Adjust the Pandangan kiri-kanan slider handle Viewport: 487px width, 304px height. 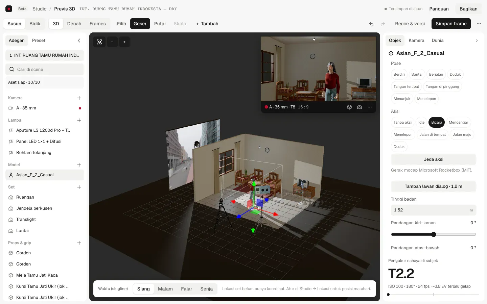(434, 234)
